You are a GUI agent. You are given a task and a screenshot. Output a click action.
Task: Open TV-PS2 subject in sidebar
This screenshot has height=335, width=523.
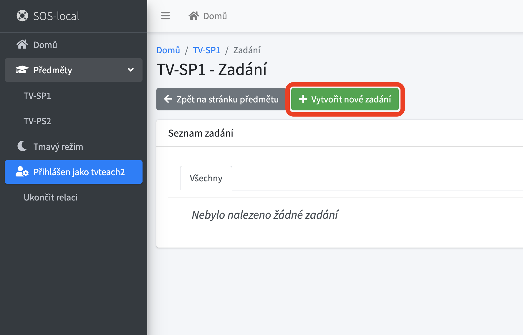[37, 121]
